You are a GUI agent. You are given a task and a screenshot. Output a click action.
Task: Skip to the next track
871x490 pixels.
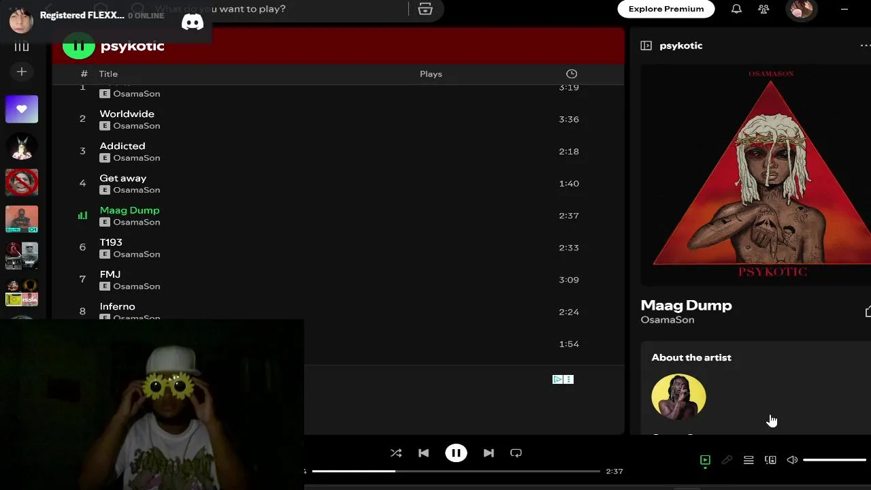[x=489, y=453]
